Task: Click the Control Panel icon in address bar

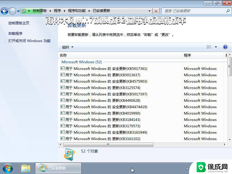Action: (x=24, y=11)
